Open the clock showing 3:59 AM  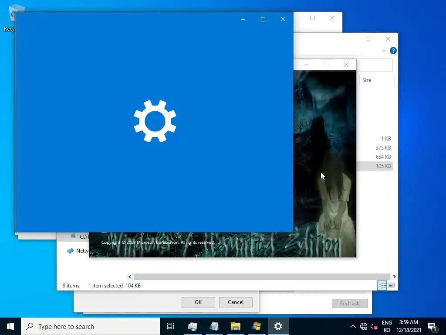pyautogui.click(x=409, y=326)
